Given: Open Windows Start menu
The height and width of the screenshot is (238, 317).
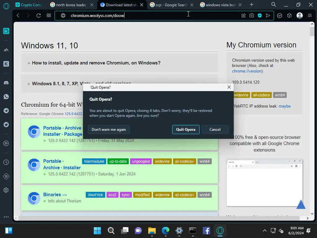Looking at the screenshot, I should click(x=97, y=231).
